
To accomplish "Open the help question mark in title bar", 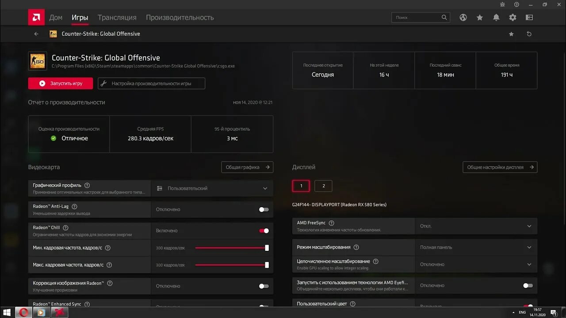I will click(x=516, y=4).
